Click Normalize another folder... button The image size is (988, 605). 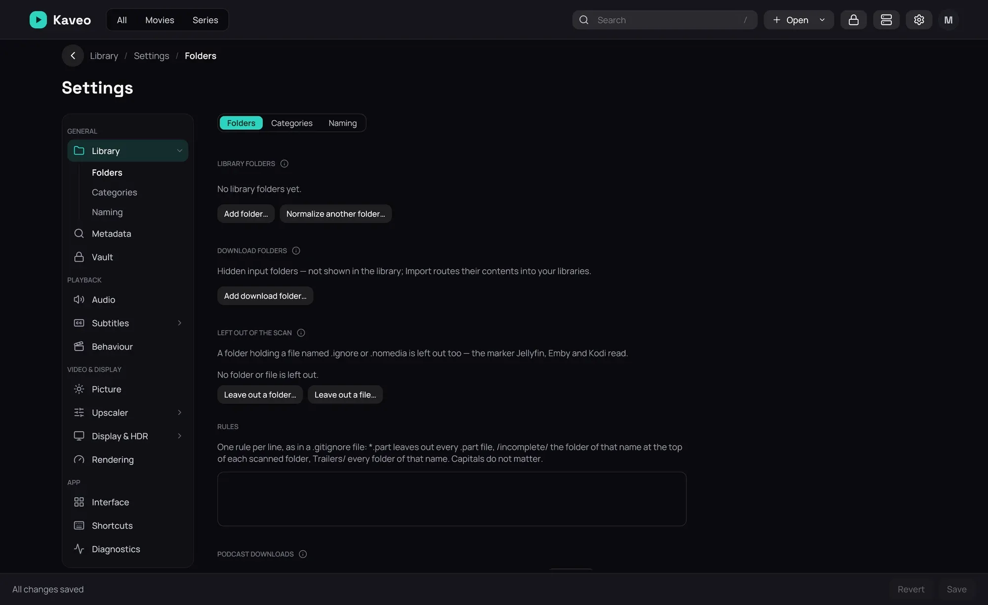pyautogui.click(x=335, y=214)
